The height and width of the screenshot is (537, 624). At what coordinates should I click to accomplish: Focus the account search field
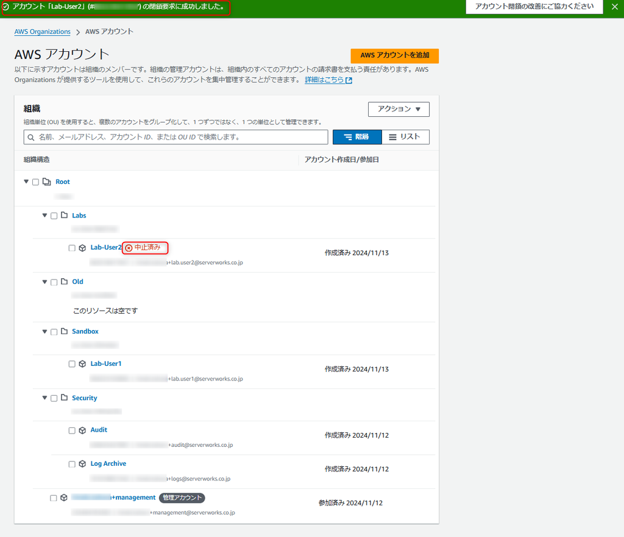(175, 137)
